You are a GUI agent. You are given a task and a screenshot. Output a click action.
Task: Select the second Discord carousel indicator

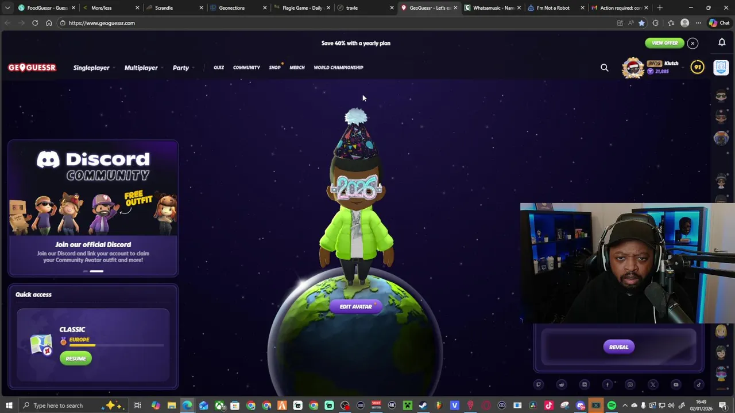(x=96, y=271)
